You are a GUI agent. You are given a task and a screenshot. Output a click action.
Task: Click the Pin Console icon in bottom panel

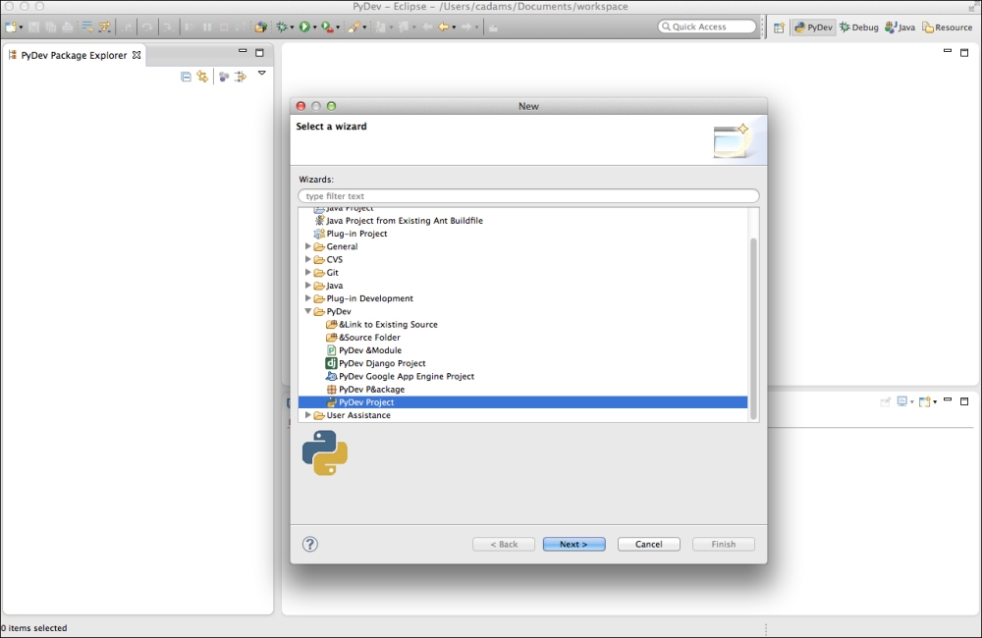pos(885,401)
